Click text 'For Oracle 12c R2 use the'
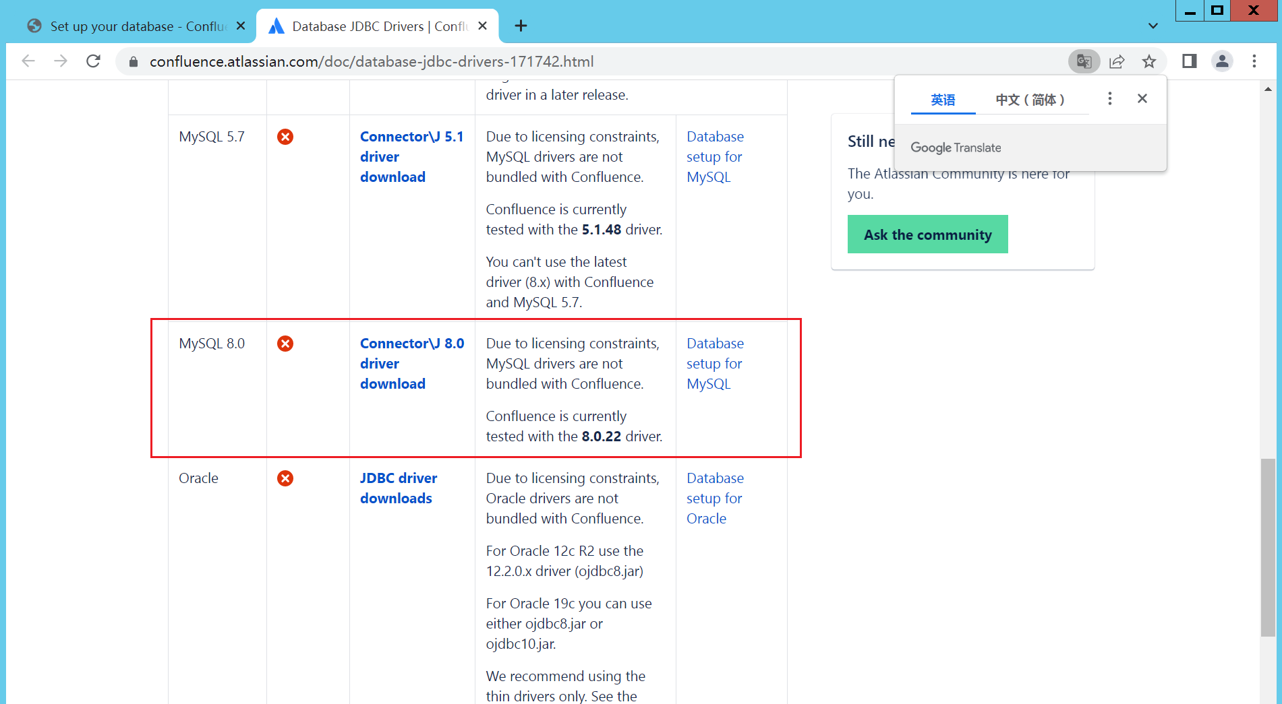This screenshot has width=1282, height=704. coord(564,551)
